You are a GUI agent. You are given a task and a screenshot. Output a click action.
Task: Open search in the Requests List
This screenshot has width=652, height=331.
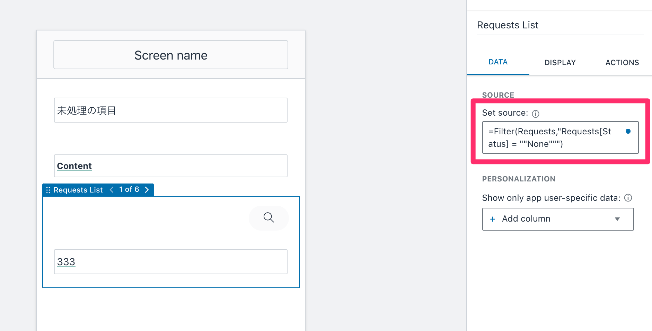[x=268, y=218]
